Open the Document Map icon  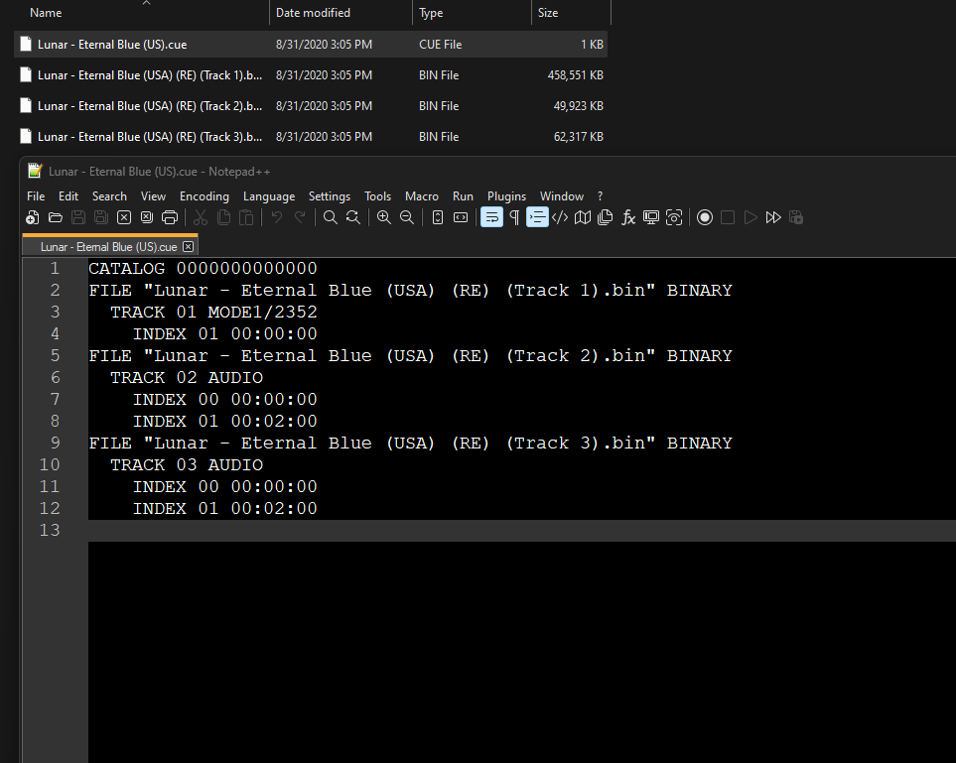583,217
